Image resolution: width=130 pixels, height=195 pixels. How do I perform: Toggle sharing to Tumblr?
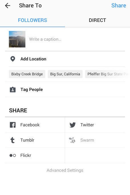[35, 140]
